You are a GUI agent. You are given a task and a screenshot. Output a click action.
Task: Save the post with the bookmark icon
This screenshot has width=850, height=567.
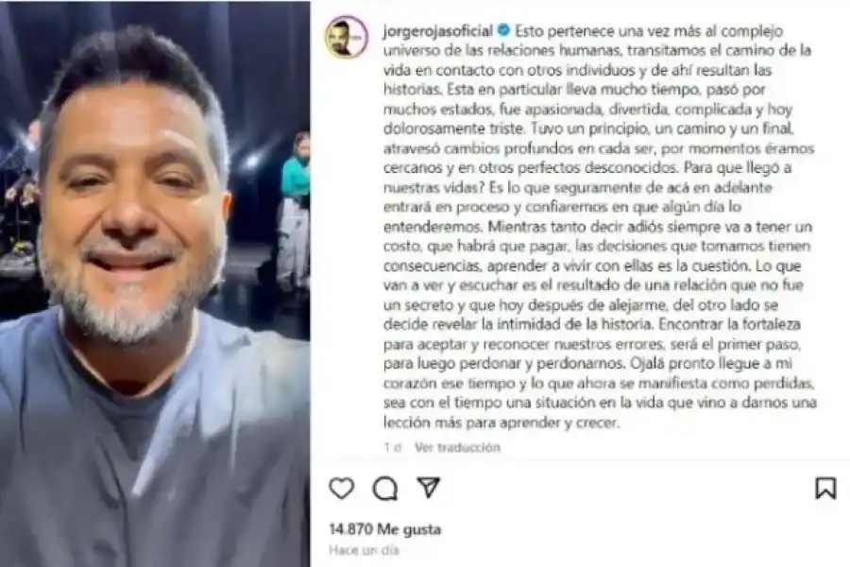coord(825,488)
